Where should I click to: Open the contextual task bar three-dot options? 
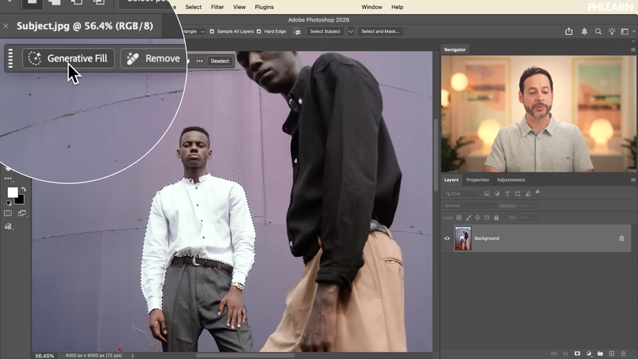(x=199, y=61)
